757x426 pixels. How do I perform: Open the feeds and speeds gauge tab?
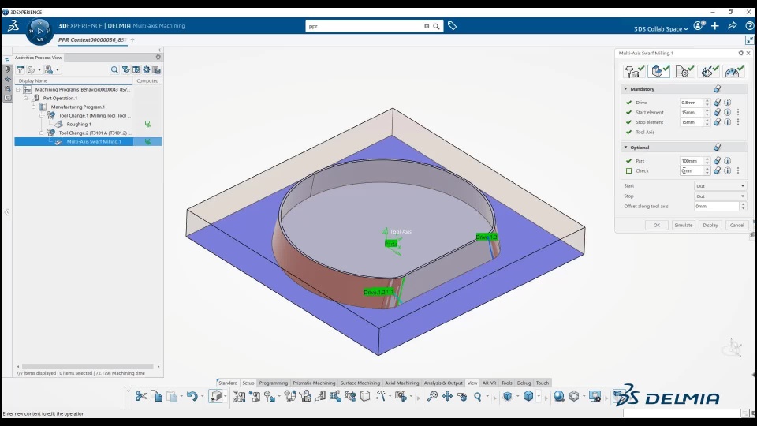734,72
